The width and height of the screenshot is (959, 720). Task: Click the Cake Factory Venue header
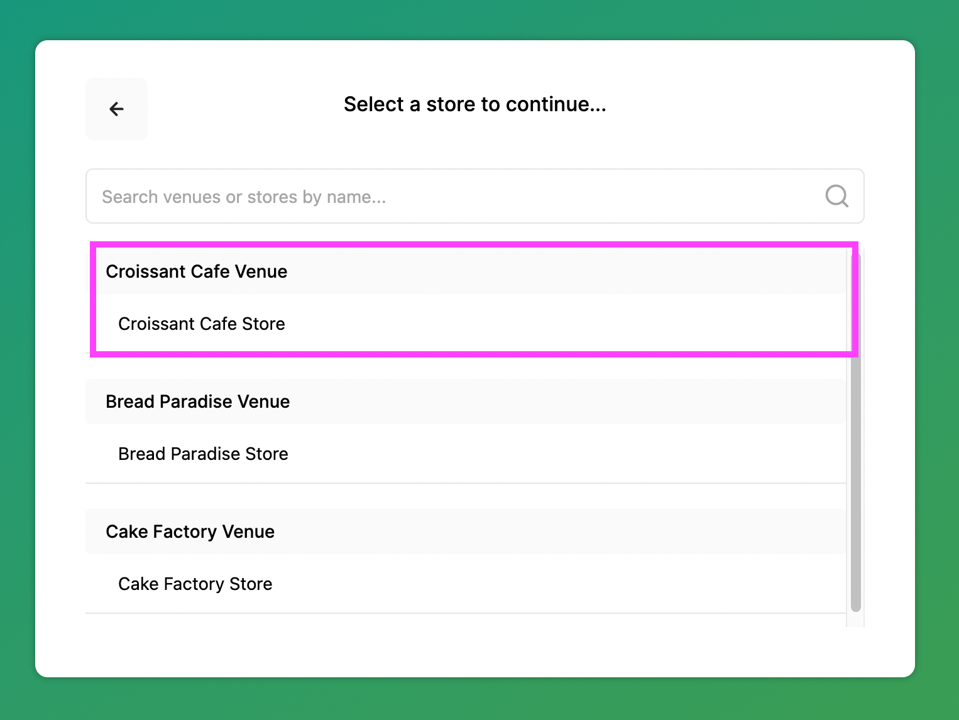click(466, 532)
